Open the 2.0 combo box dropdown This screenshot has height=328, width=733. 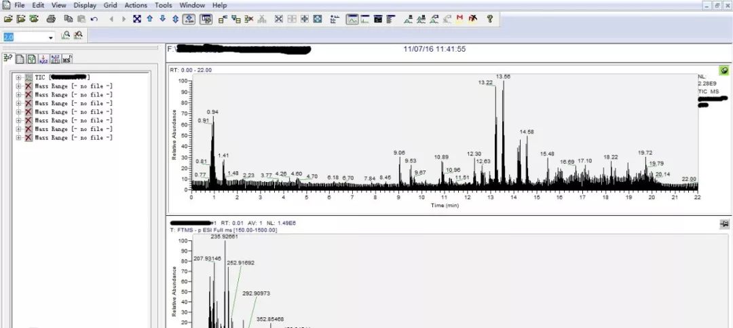pos(50,37)
